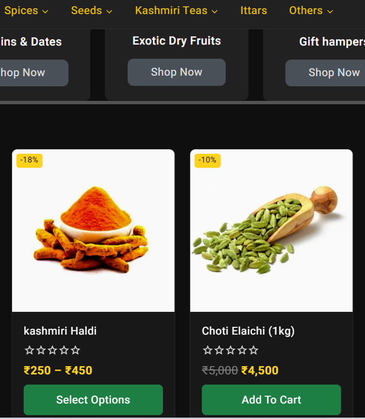The image size is (365, 419).
Task: Open the Choti Elaichi (1kg) title link
Action: click(x=248, y=331)
